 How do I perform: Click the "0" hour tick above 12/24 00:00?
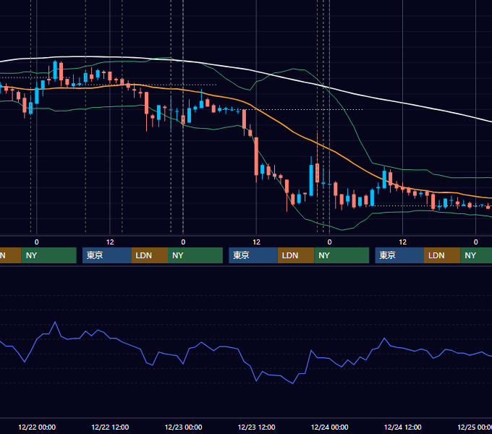point(329,242)
